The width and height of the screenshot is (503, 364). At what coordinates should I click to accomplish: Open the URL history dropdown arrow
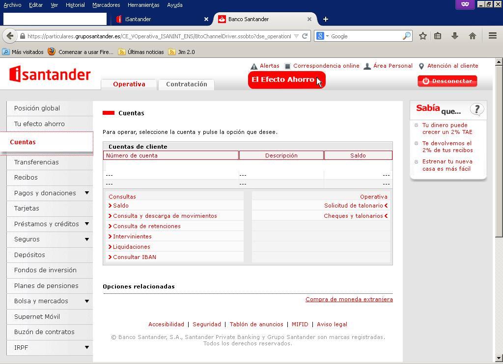(296, 36)
